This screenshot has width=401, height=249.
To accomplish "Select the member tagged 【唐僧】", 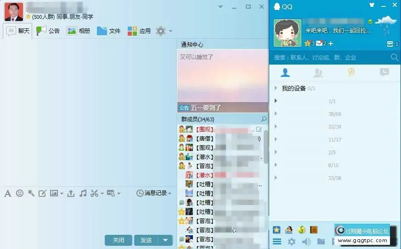I will coord(220,139).
